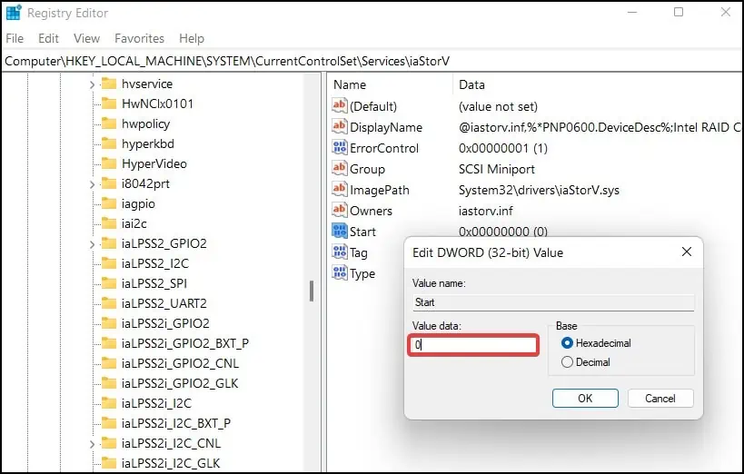Open the Edit menu
The image size is (744, 474).
(x=48, y=38)
